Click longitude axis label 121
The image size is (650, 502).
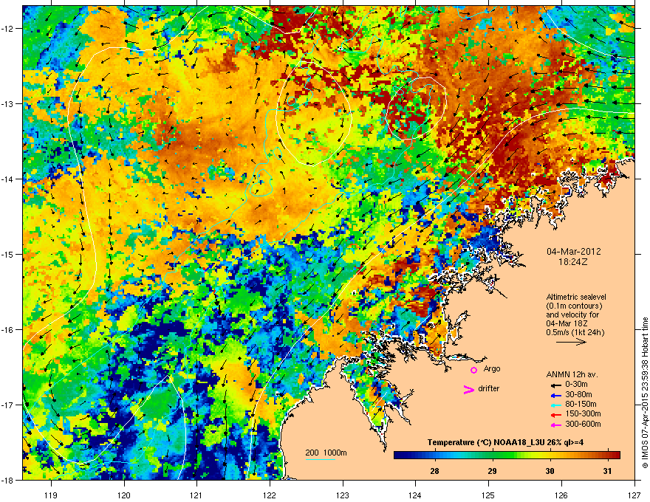tap(196, 495)
